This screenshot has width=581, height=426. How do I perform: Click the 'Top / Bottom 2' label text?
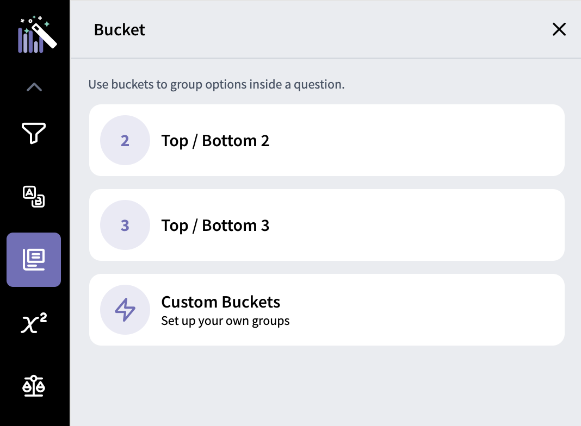click(x=215, y=141)
